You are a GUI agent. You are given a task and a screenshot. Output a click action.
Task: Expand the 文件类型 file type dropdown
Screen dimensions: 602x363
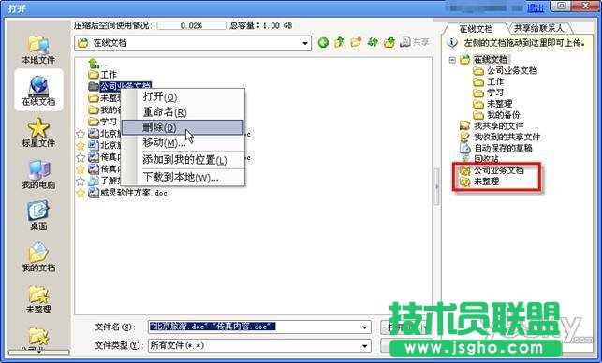point(365,346)
